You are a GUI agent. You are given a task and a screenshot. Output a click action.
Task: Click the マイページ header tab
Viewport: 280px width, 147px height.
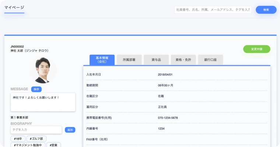[14, 8]
